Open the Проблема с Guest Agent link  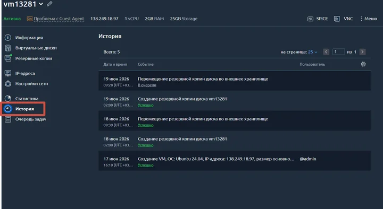click(x=59, y=19)
